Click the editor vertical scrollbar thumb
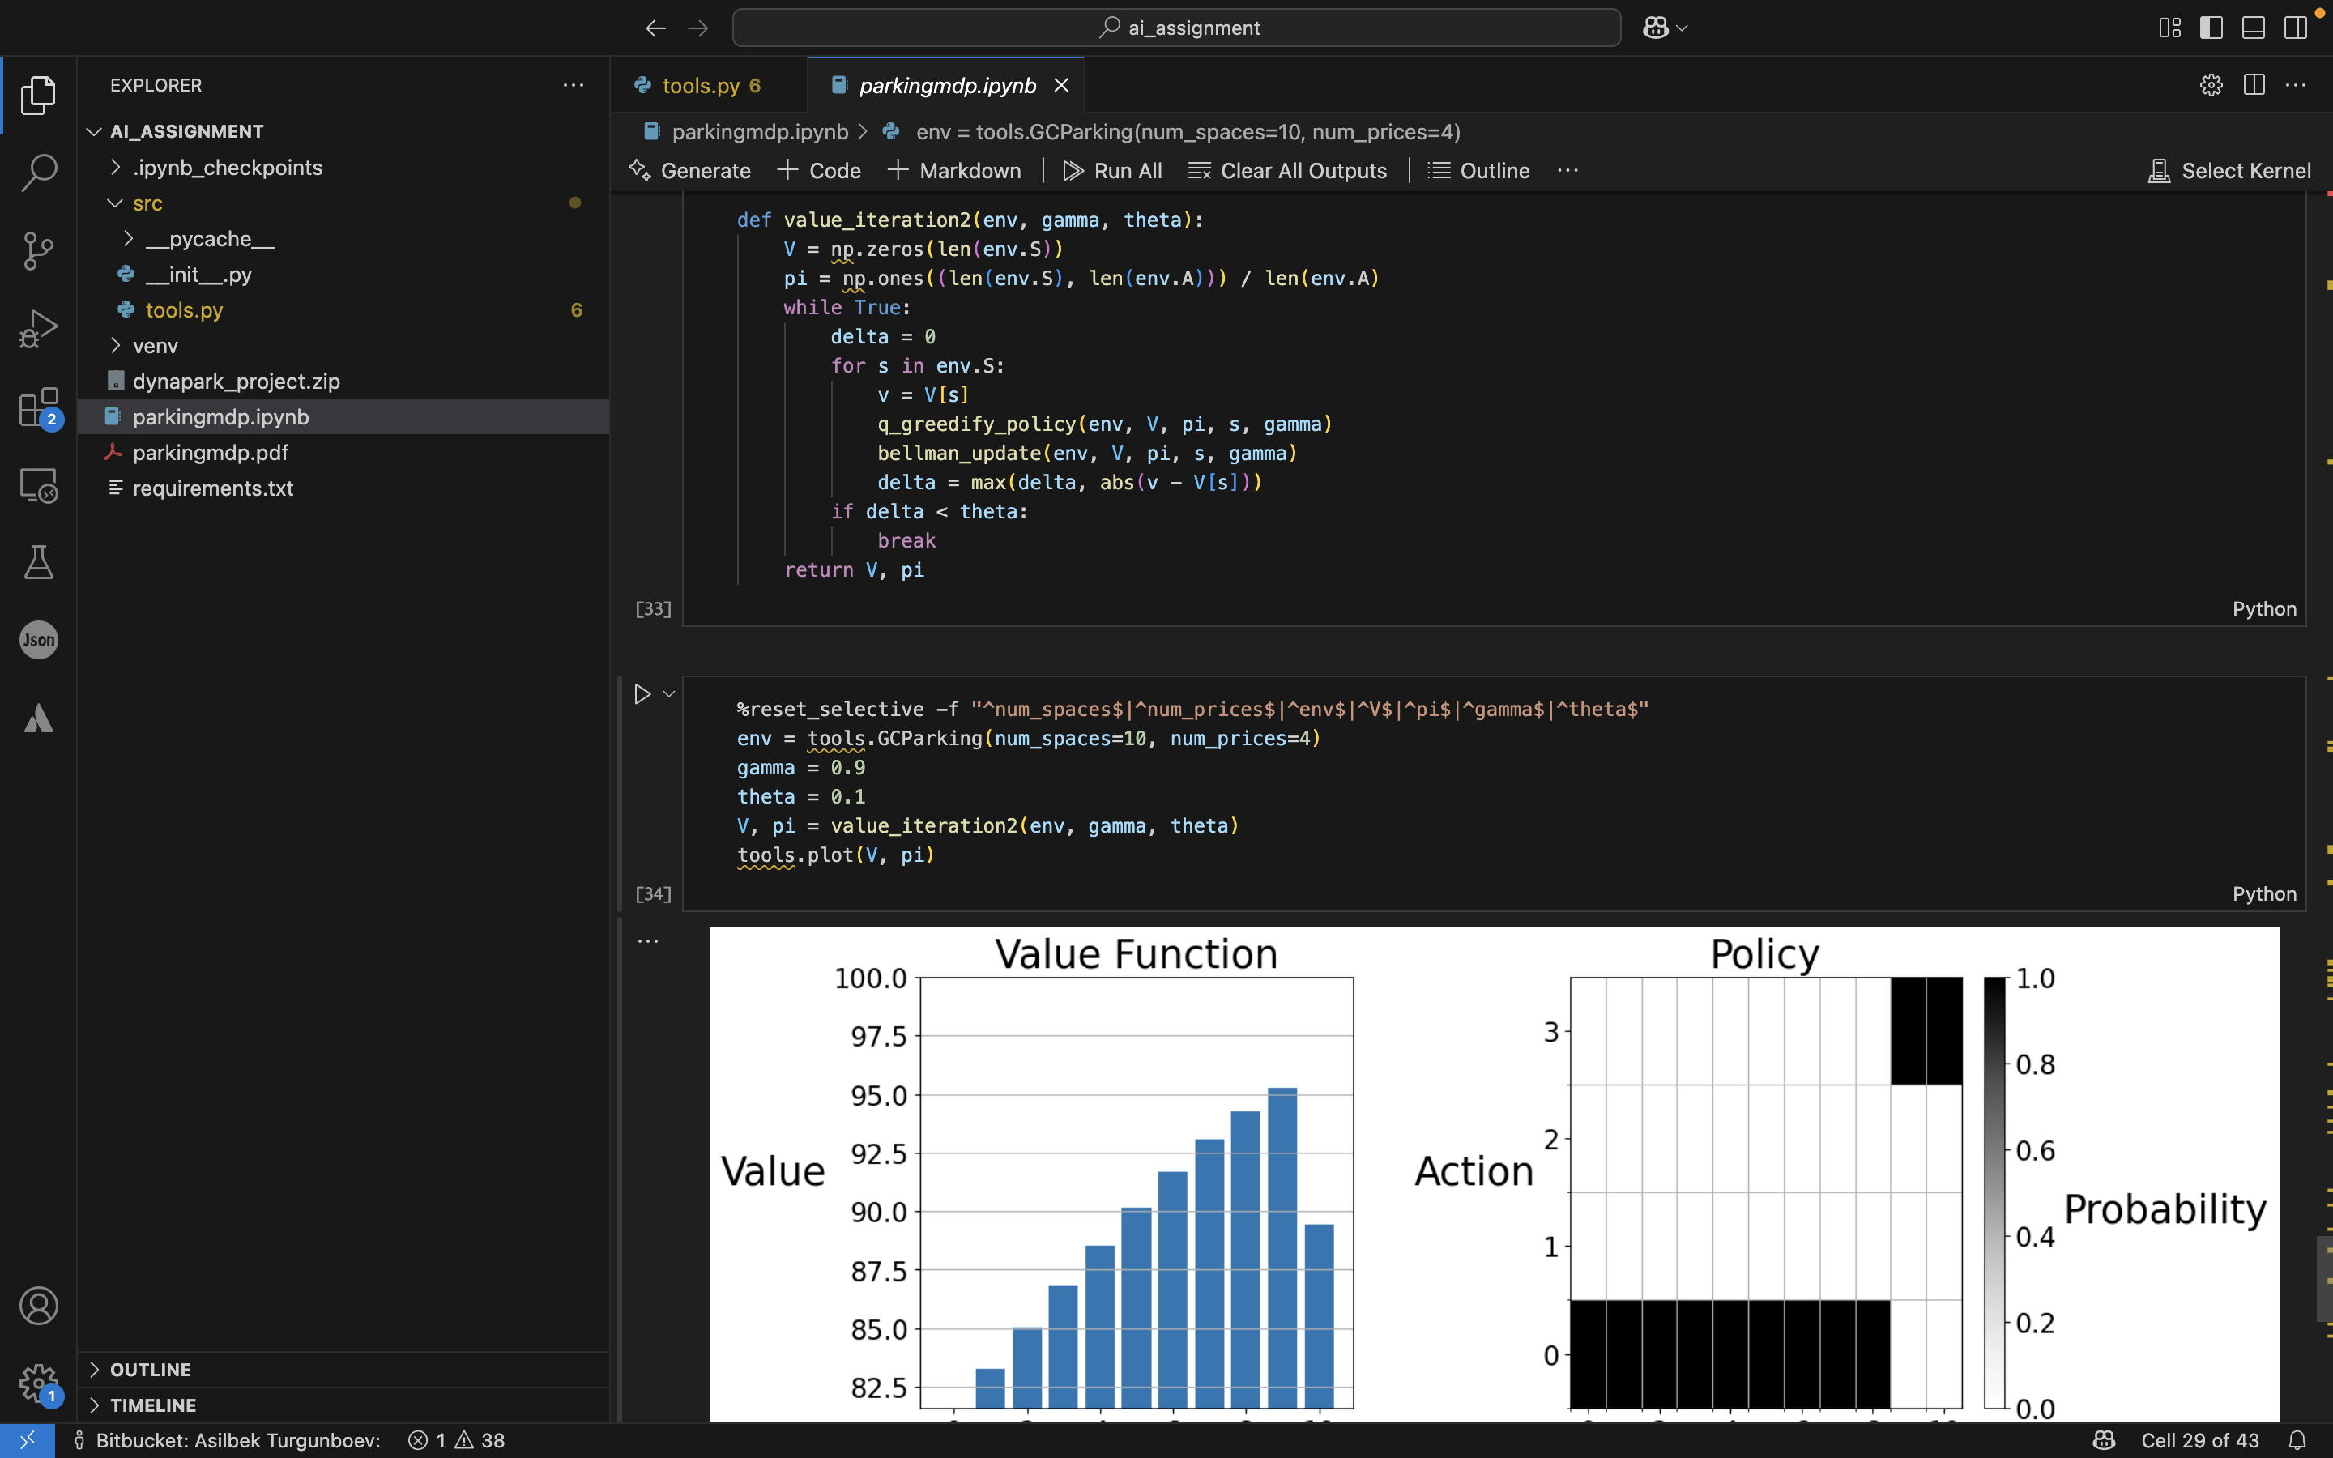 point(2324,1279)
